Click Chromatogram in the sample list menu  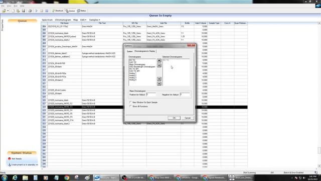63,20
